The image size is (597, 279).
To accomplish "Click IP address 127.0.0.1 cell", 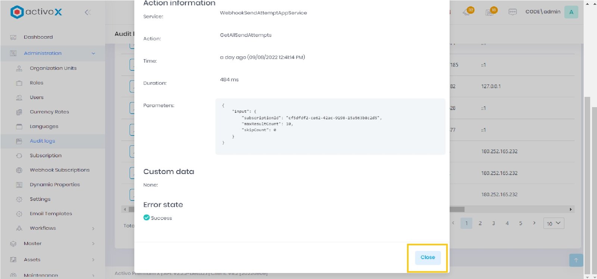I will pos(491,86).
